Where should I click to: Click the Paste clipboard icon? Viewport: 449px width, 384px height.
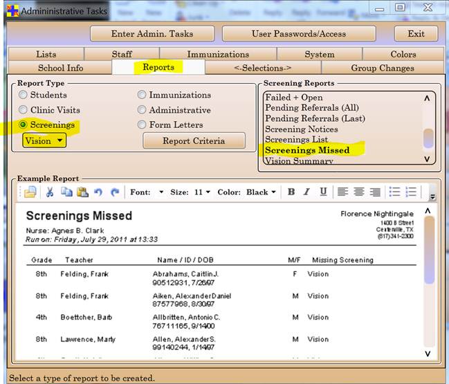click(x=82, y=192)
